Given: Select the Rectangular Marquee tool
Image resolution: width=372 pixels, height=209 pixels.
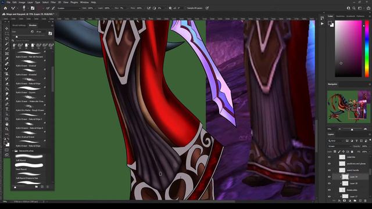Looking at the screenshot, I should tap(6, 34).
